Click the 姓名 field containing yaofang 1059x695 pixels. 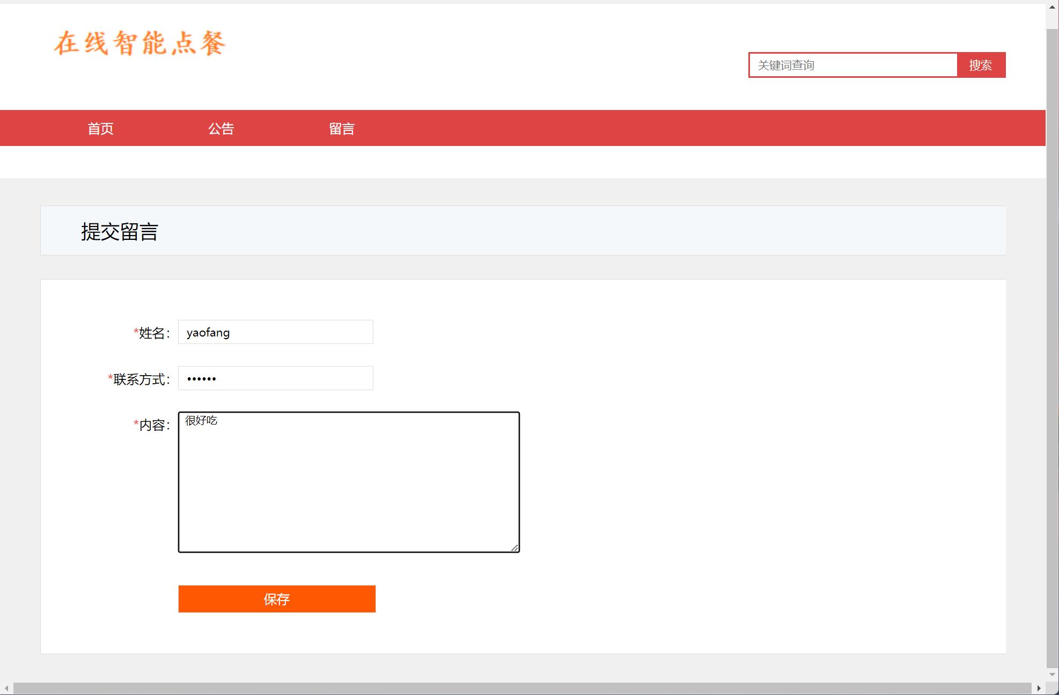click(x=275, y=332)
